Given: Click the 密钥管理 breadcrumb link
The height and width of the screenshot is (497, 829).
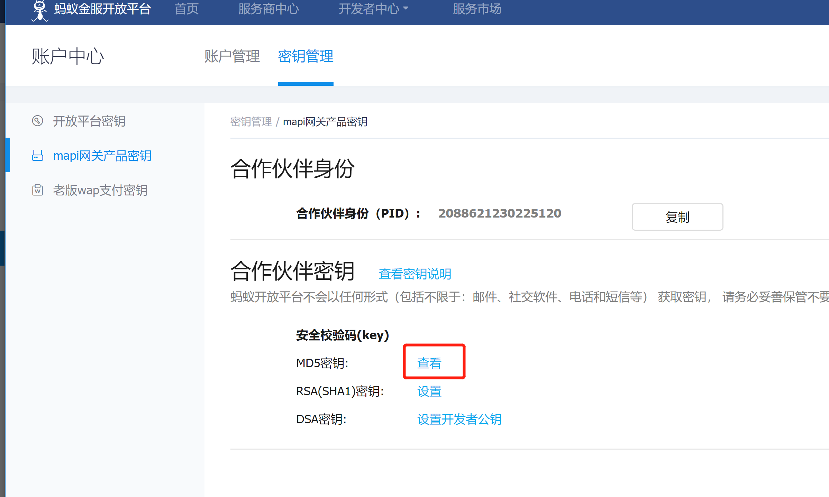Looking at the screenshot, I should coord(251,122).
